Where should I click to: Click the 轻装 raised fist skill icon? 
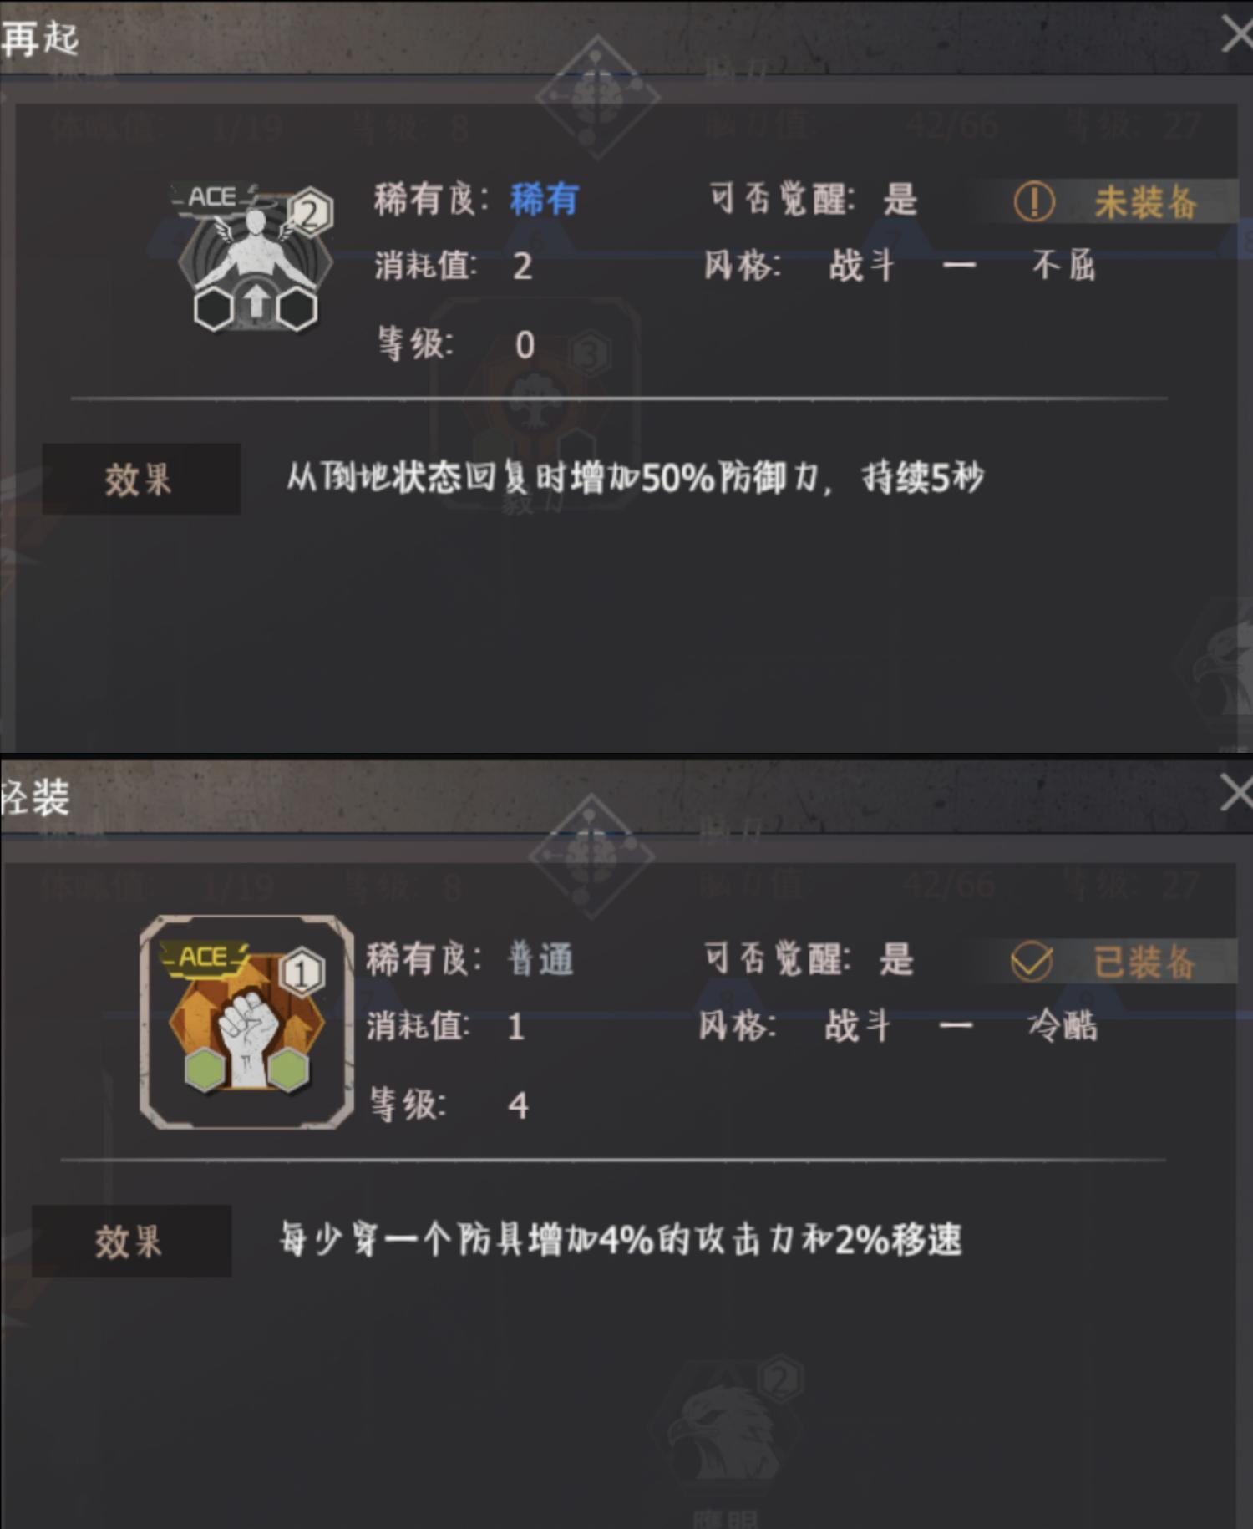[x=246, y=1022]
